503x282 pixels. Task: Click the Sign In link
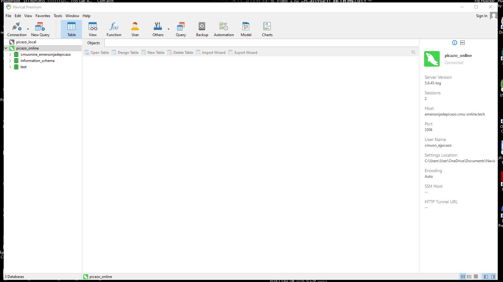pos(481,16)
